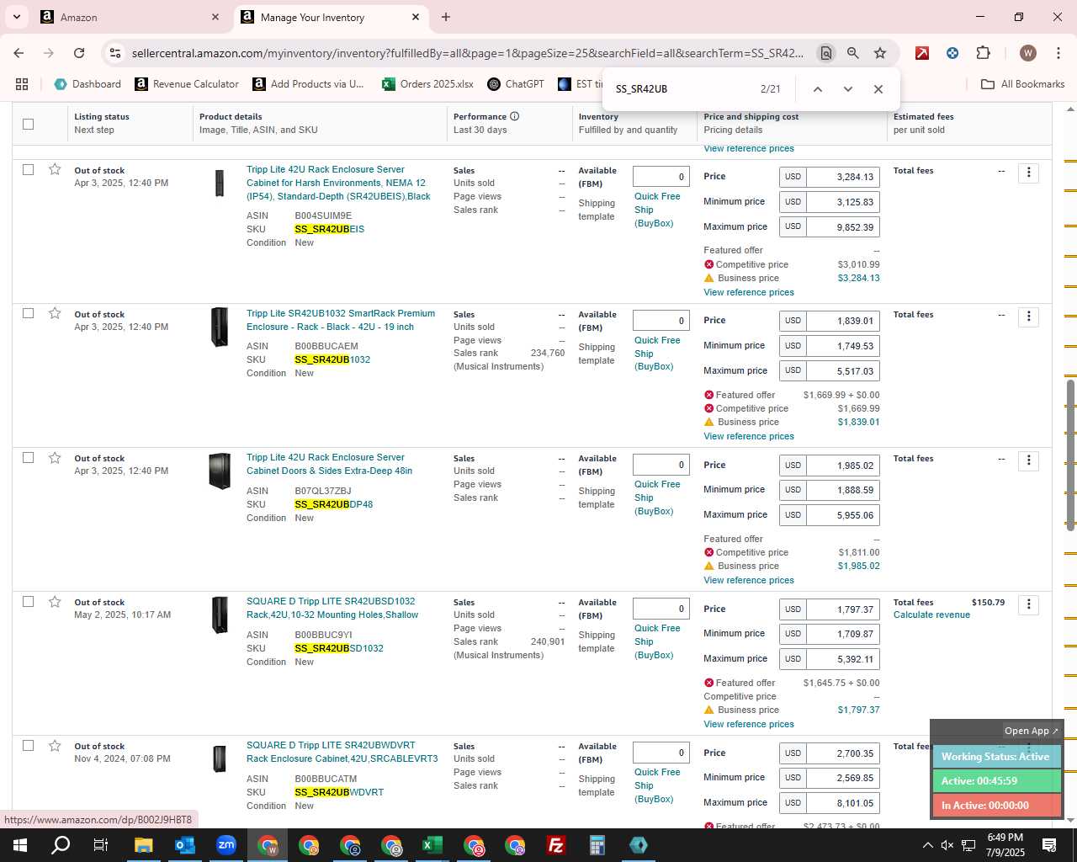
Task: Open actions menu for SR42UB1032 row
Action: (x=1028, y=317)
